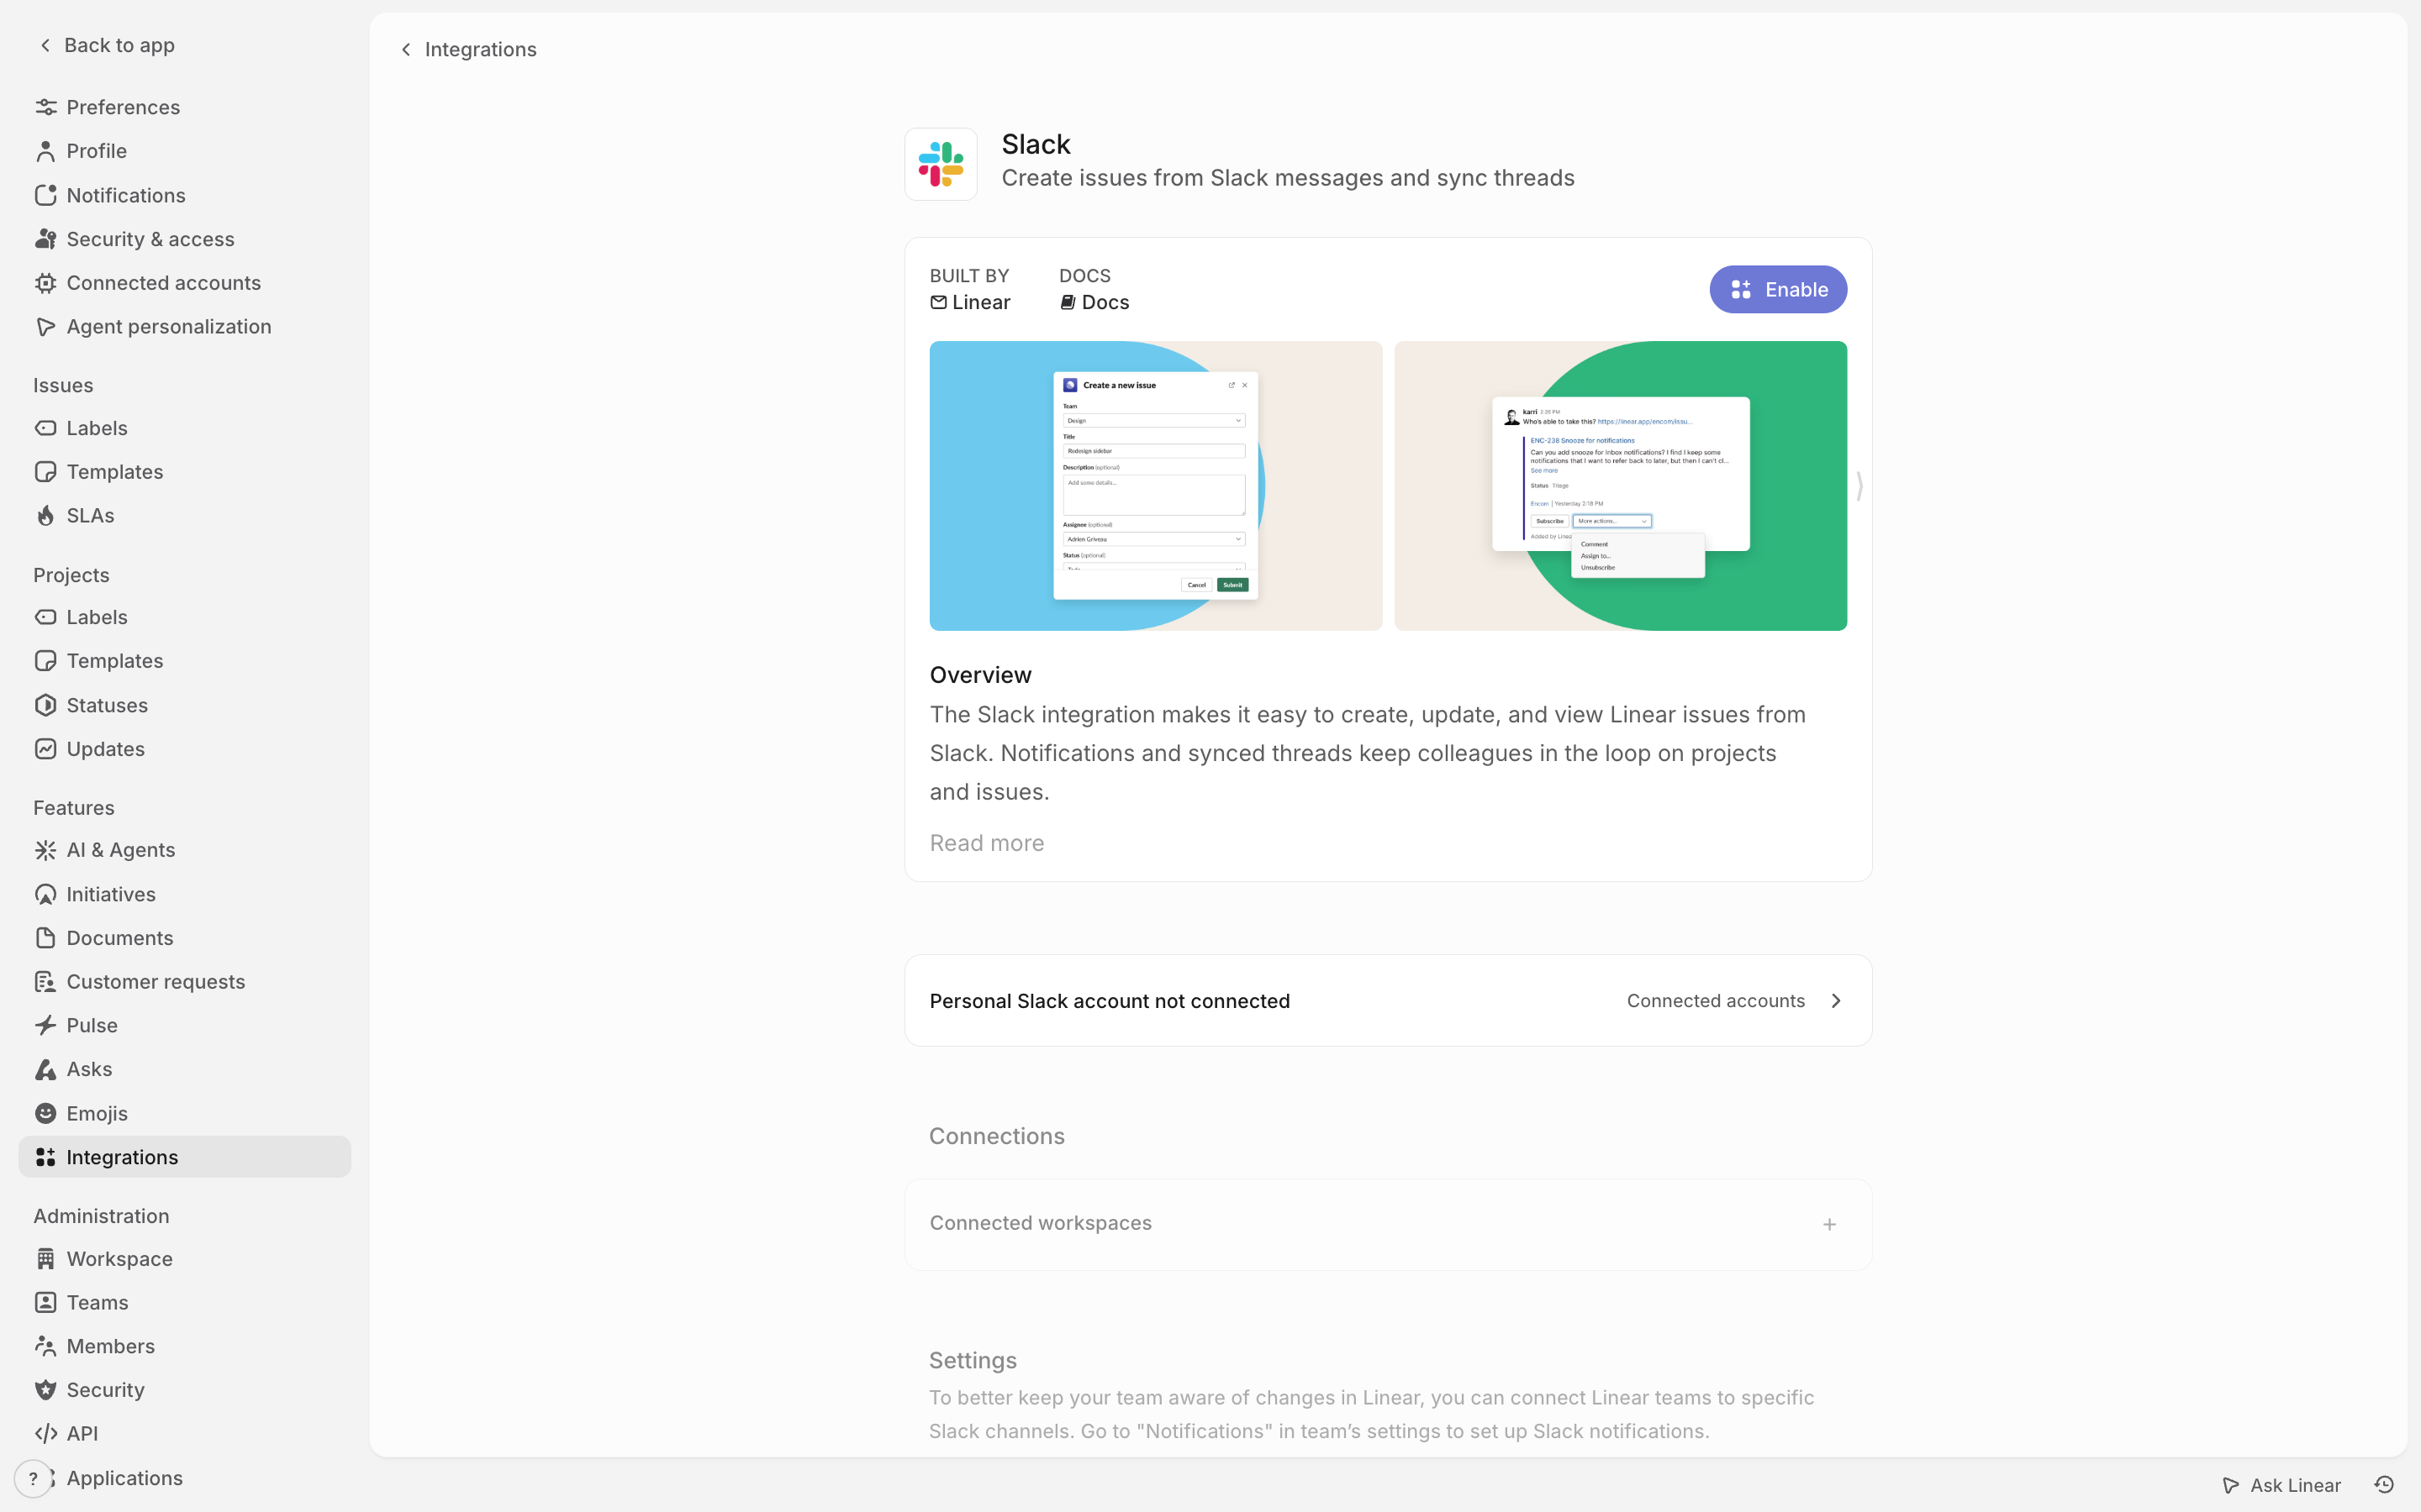This screenshot has width=2421, height=1512.
Task: Open Templates under Projects
Action: click(185, 661)
